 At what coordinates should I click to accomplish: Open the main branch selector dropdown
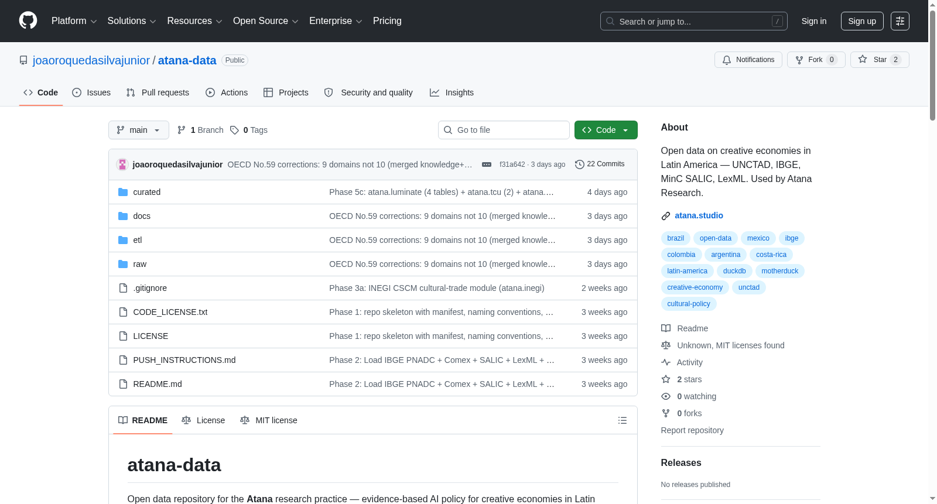pyautogui.click(x=139, y=130)
